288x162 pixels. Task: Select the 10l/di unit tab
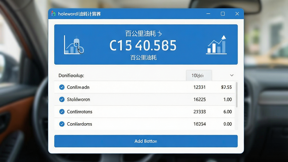[x=199, y=75]
